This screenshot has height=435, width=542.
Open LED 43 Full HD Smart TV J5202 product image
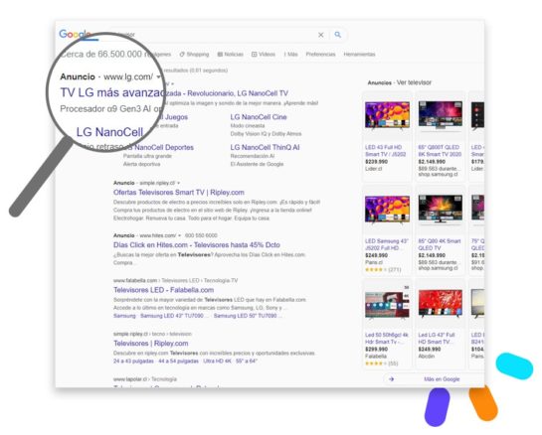coord(387,115)
